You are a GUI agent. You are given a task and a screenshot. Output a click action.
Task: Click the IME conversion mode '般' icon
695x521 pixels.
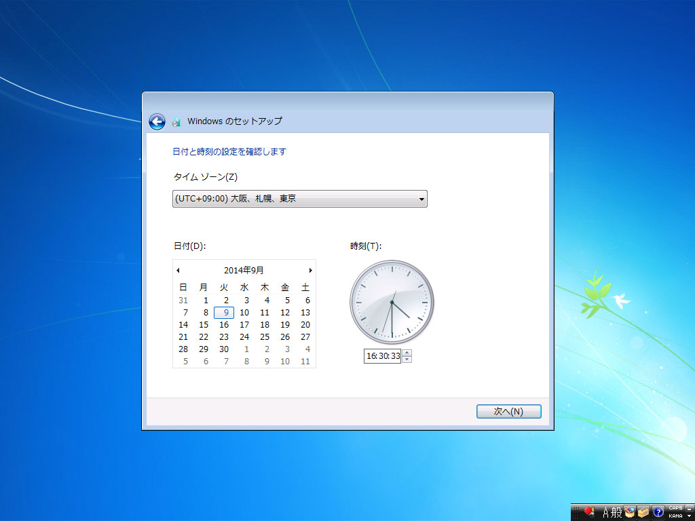pyautogui.click(x=616, y=512)
